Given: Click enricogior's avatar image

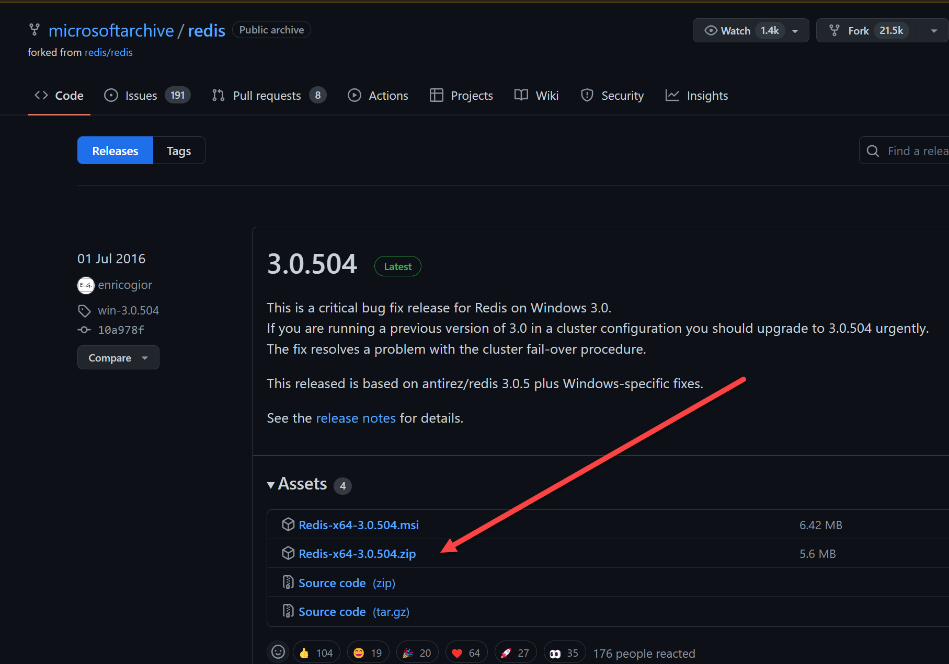Looking at the screenshot, I should tap(86, 285).
